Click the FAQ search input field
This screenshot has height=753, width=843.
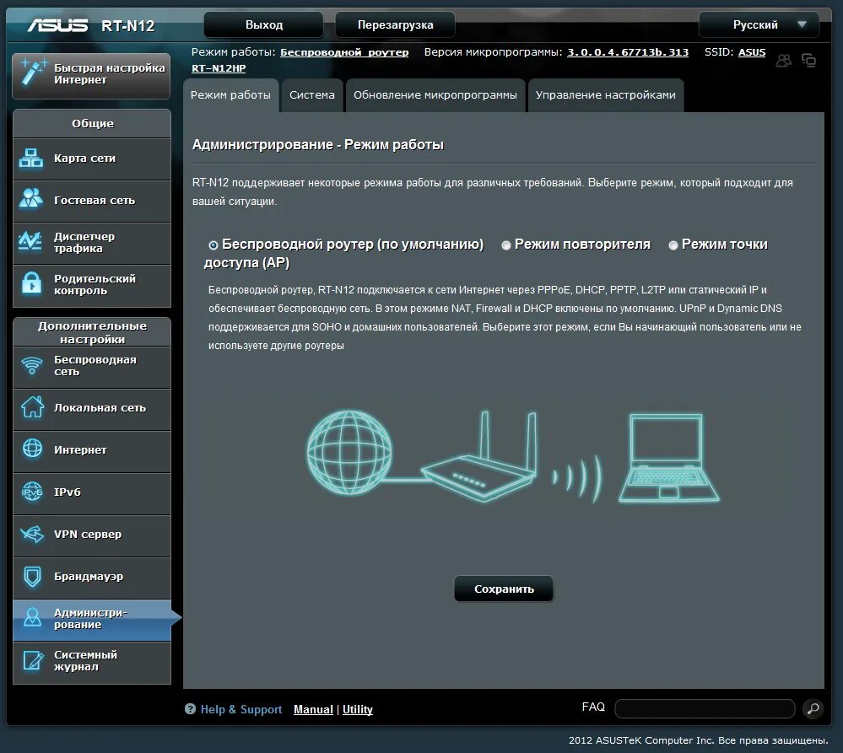point(705,708)
